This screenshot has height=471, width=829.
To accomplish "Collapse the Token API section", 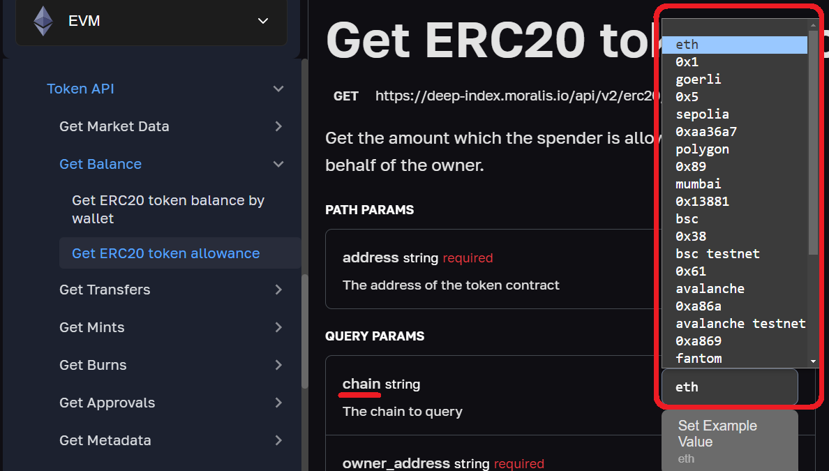I will (278, 89).
